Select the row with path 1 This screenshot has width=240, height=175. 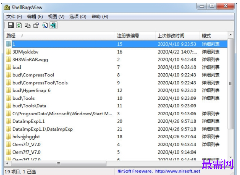116,44
